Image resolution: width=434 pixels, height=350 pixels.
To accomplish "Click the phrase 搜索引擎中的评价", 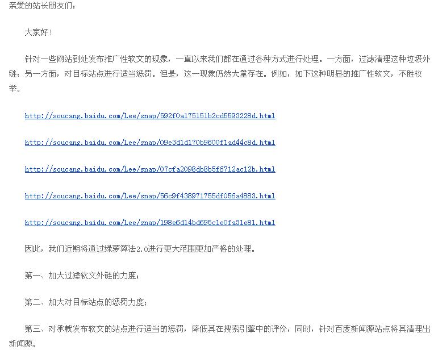I will (x=255, y=329).
